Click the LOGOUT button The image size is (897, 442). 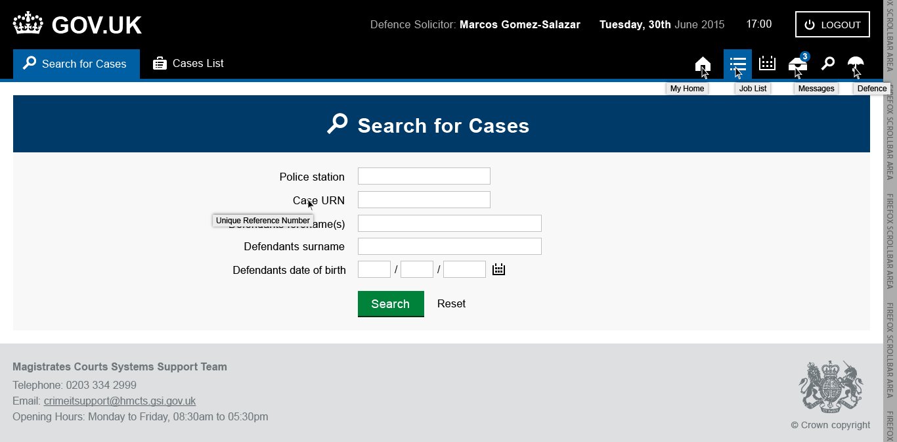[832, 24]
